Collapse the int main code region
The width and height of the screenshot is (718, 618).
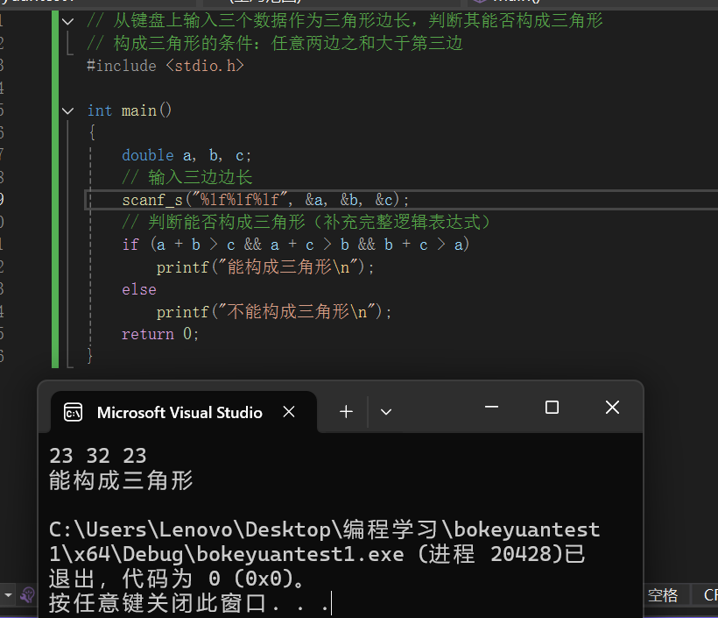click(x=67, y=110)
